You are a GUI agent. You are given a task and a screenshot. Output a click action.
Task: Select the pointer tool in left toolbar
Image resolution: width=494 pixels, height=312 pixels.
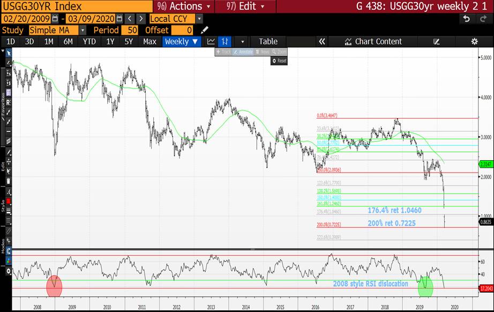click(8, 53)
